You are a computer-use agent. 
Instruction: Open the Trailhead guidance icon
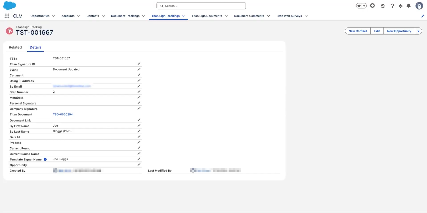click(x=382, y=6)
